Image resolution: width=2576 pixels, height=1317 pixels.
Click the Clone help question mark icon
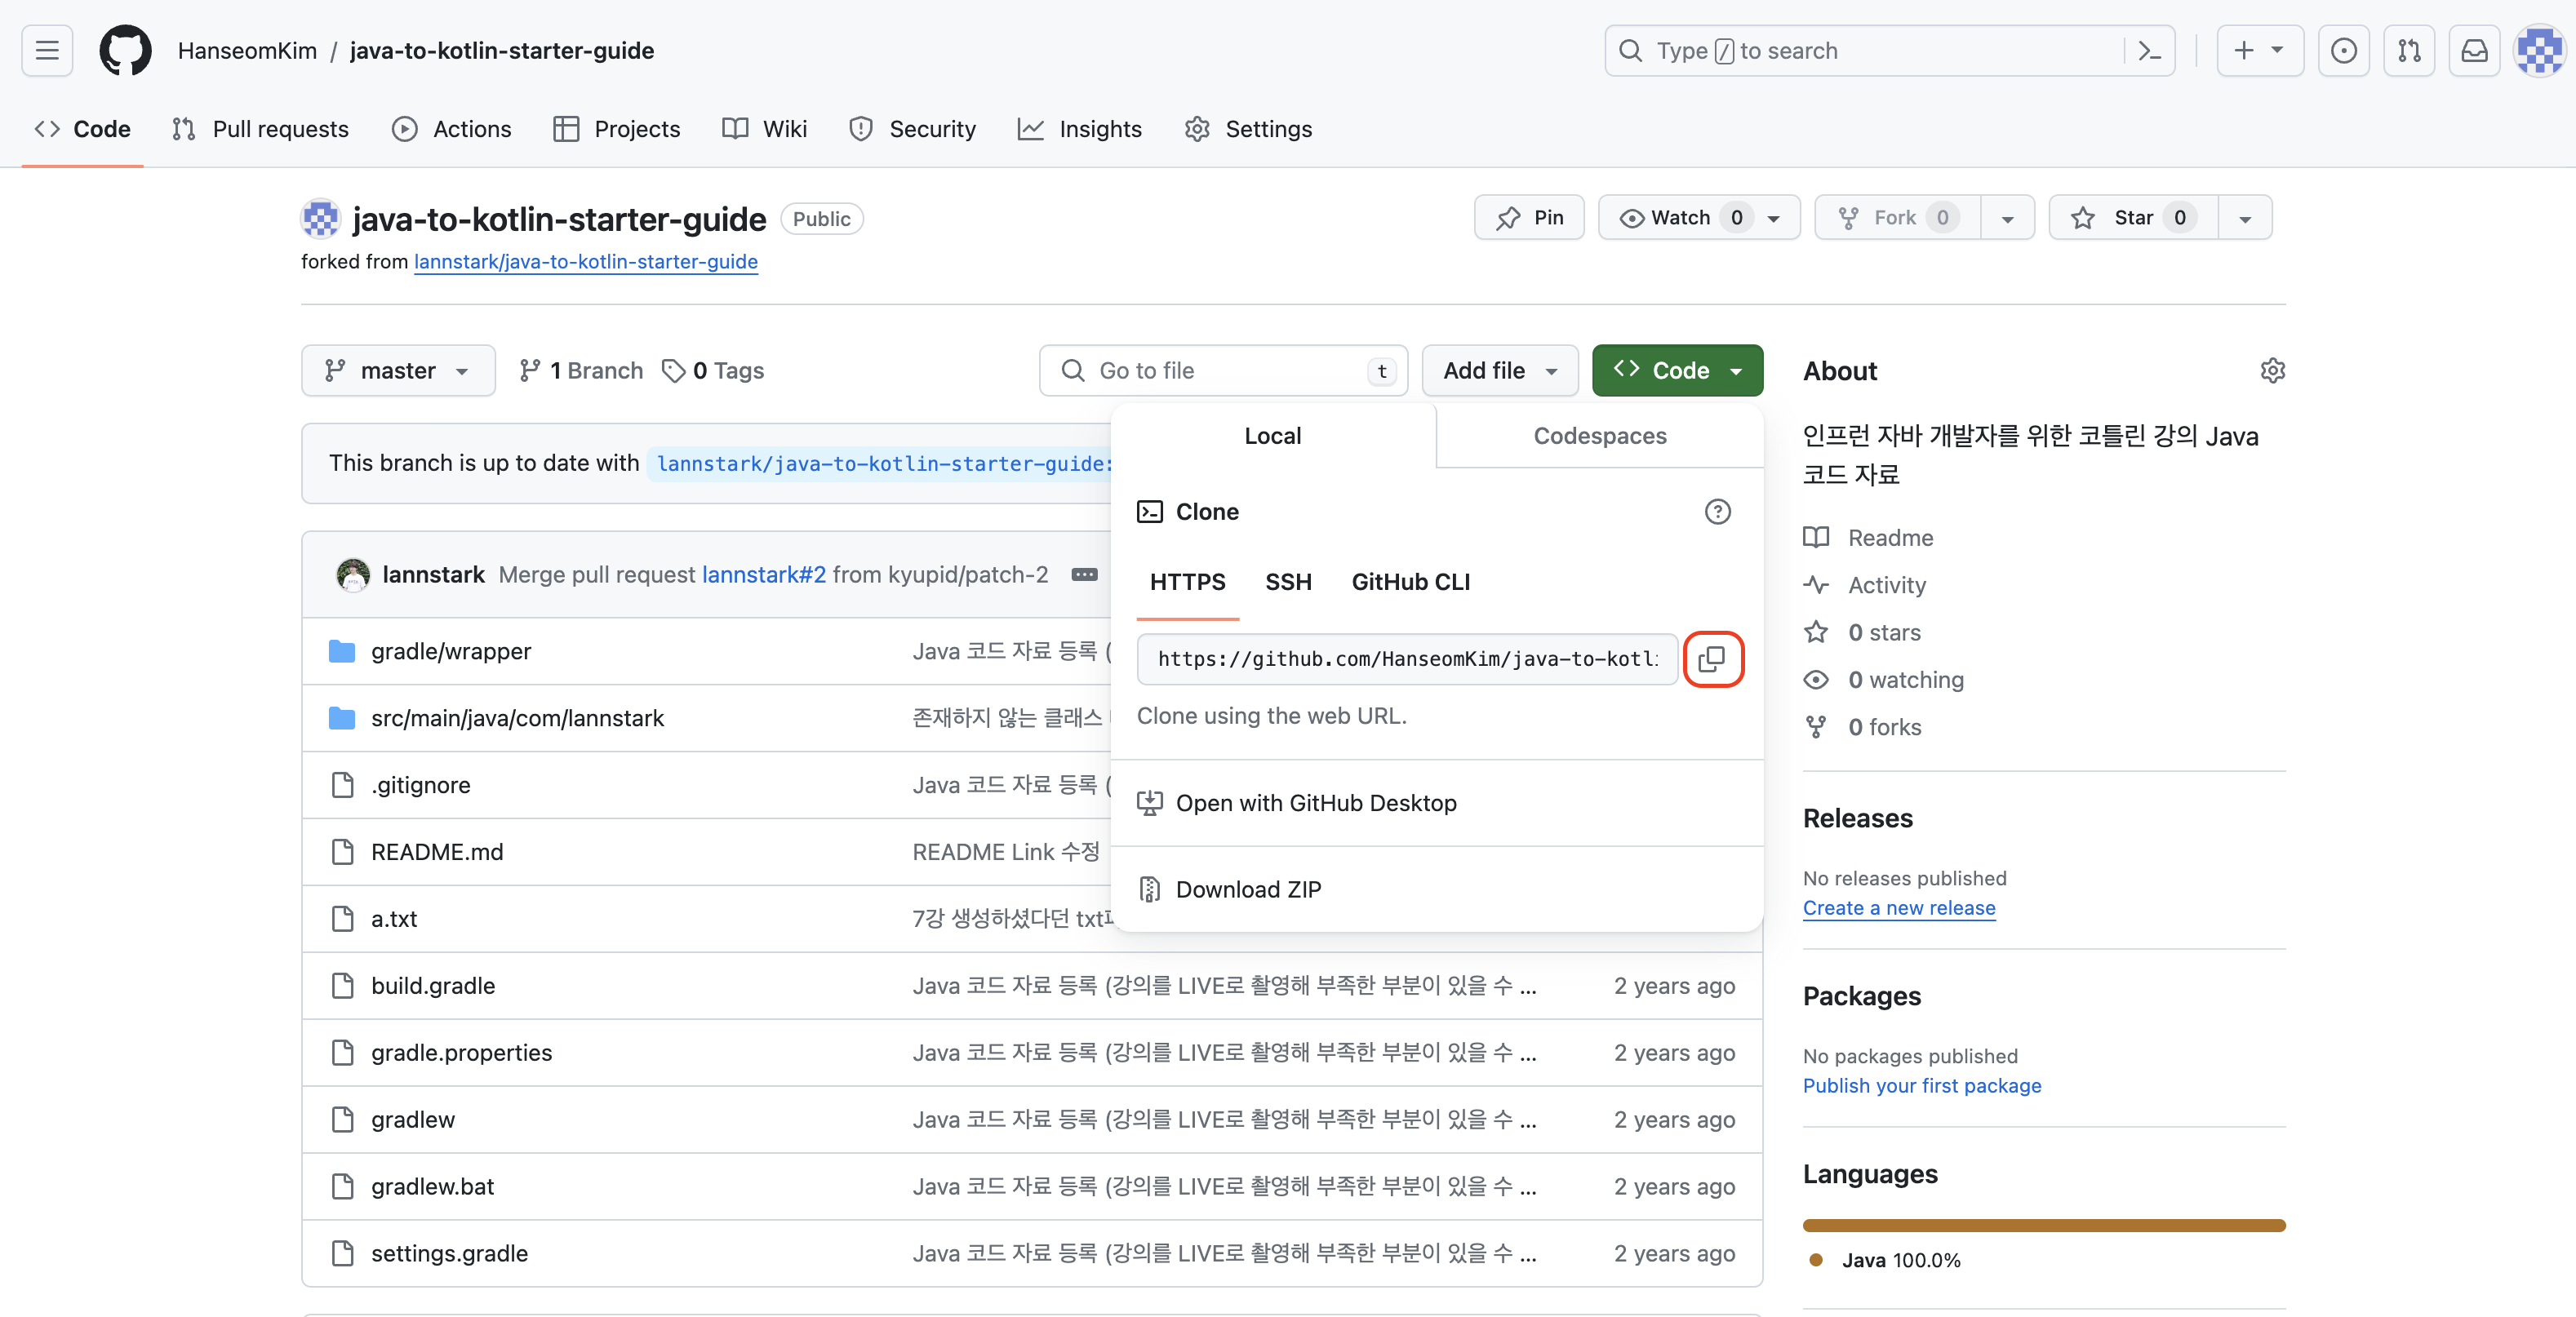tap(1717, 512)
